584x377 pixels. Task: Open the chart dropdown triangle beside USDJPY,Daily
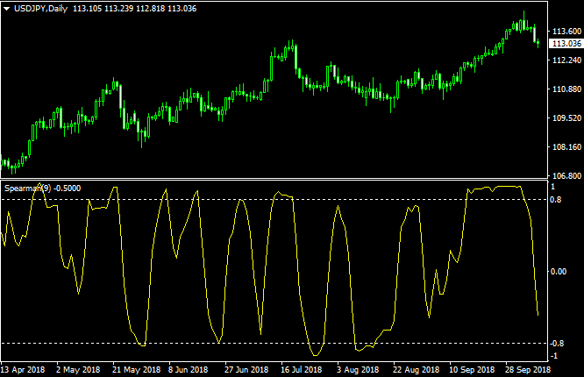[6, 9]
